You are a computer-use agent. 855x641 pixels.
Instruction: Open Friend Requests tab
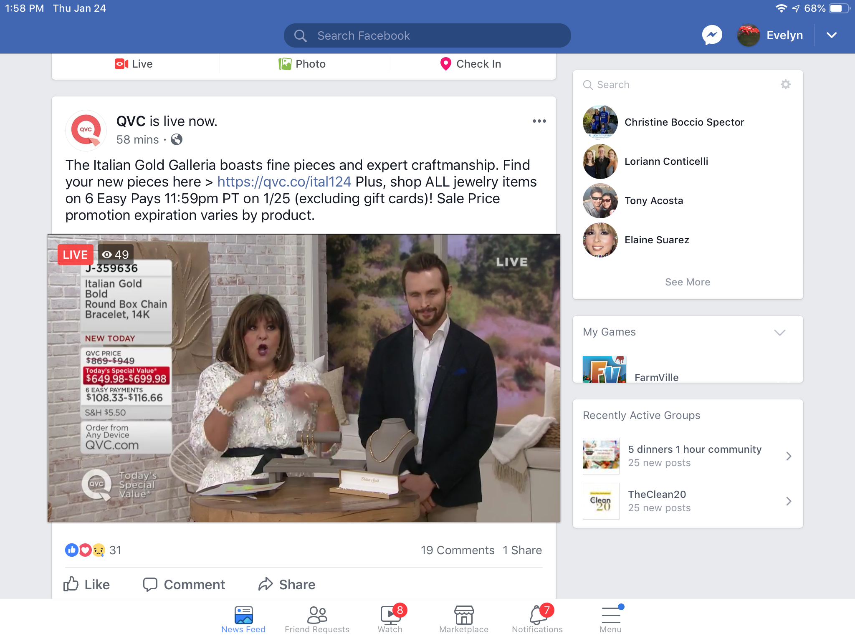[317, 619]
